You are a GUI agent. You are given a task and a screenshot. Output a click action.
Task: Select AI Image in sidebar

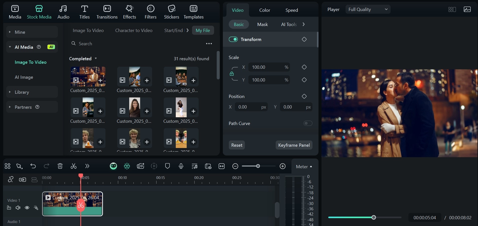(24, 77)
